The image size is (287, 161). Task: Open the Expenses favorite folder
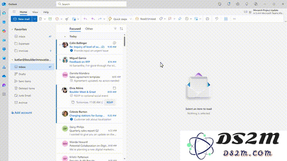(32, 44)
